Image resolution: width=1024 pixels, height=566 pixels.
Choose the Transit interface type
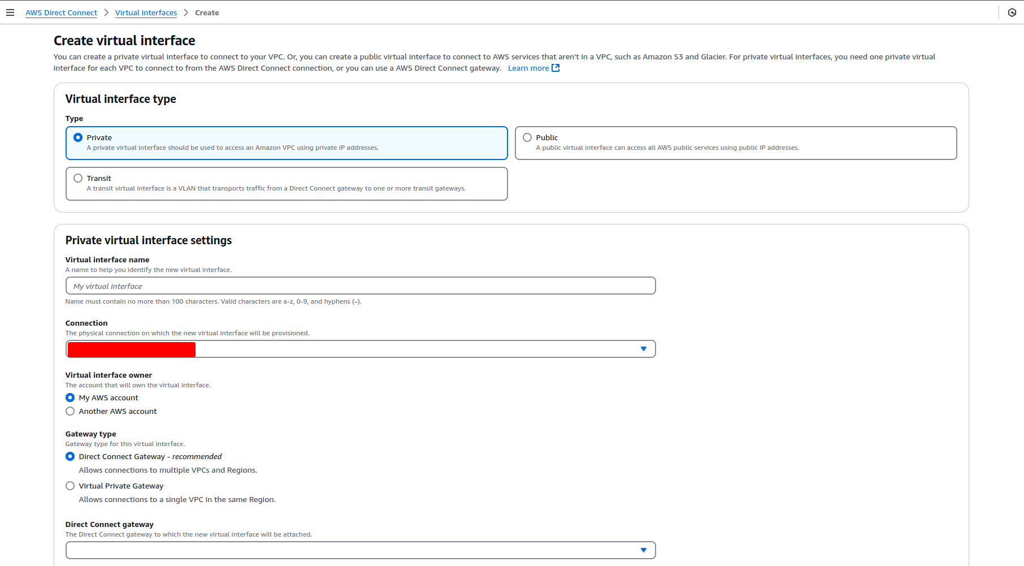click(287, 184)
